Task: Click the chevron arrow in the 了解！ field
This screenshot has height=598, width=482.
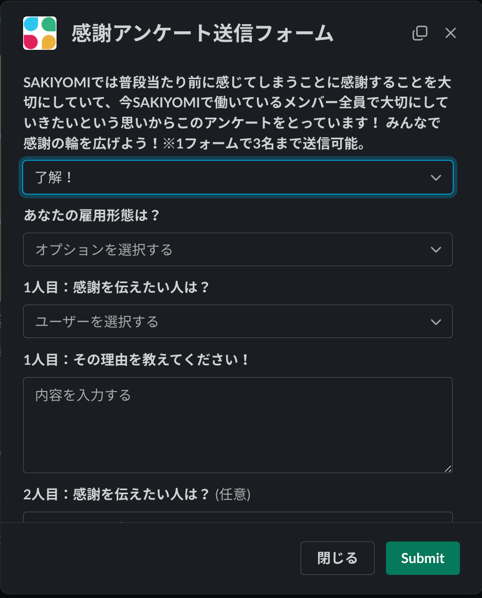Action: (436, 178)
